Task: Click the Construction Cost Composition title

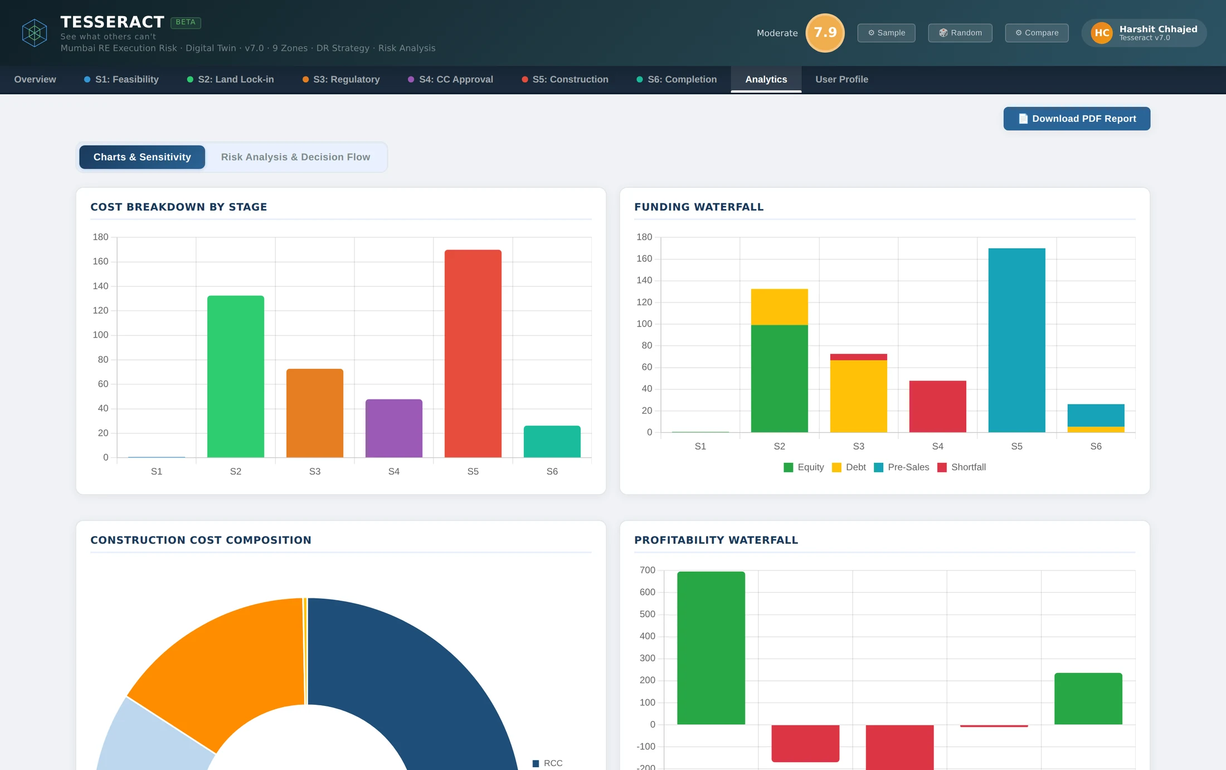Action: point(201,540)
